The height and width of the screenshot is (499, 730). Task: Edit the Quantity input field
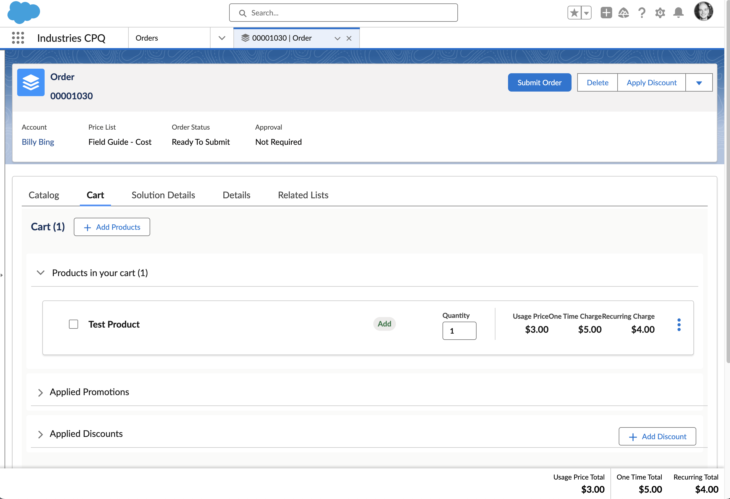click(x=459, y=330)
